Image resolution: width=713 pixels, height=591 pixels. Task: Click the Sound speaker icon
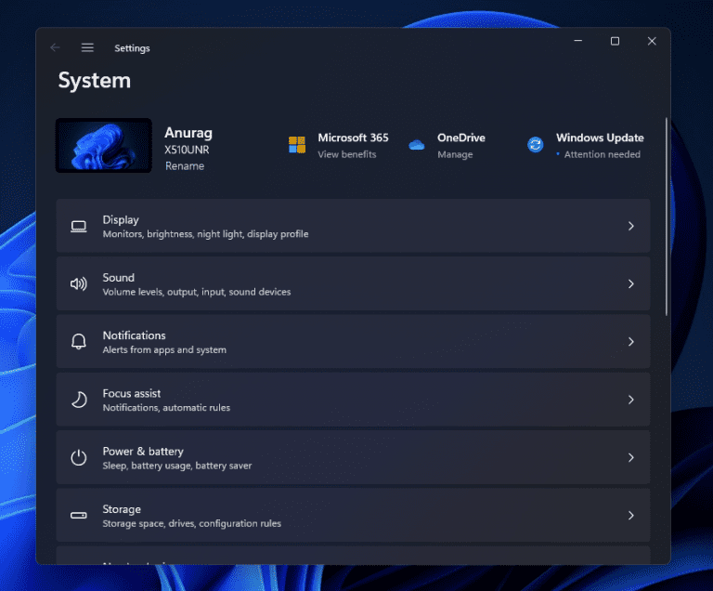(79, 284)
